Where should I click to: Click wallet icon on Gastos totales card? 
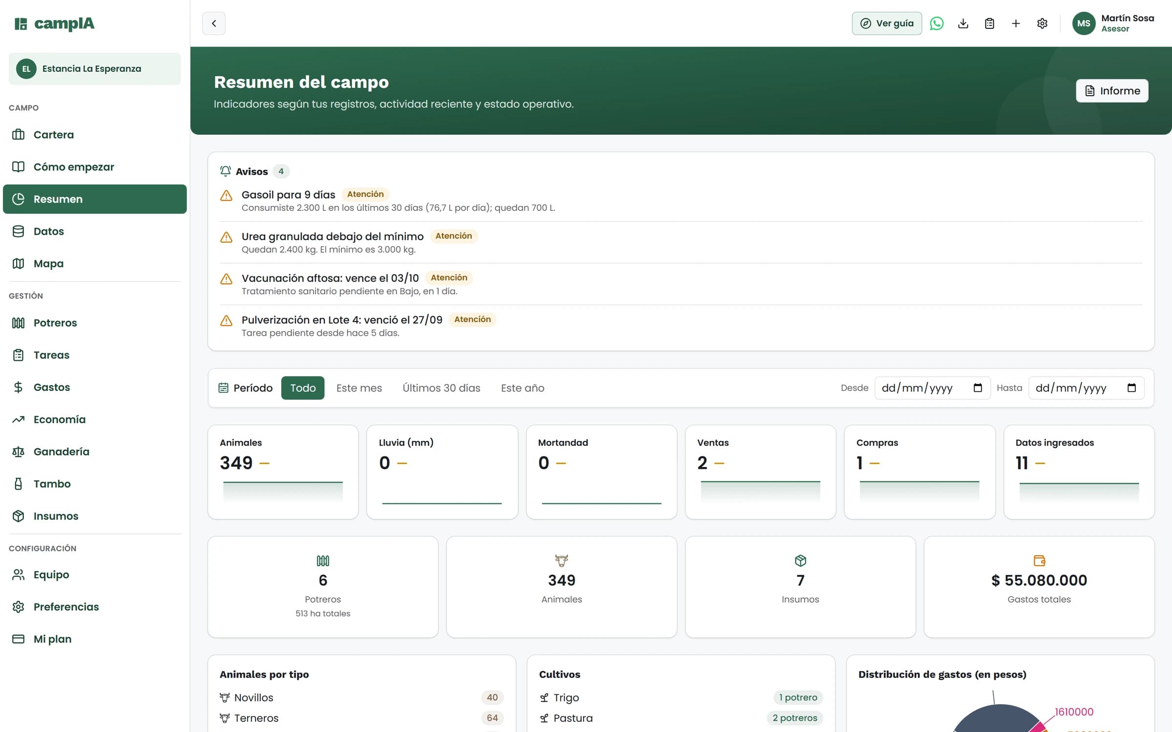point(1039,561)
